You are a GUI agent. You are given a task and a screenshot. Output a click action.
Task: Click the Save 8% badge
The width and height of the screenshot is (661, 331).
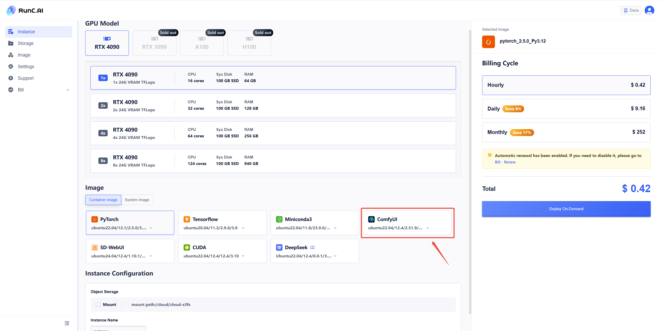[513, 109]
